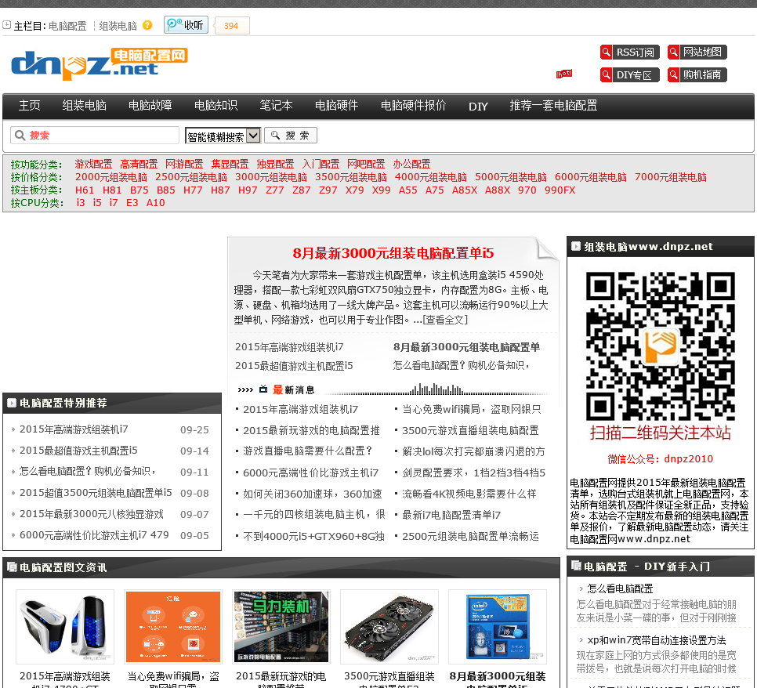Open news item 2500元组装电脑配置单流畅运
This screenshot has width=757, height=688.
click(x=471, y=537)
